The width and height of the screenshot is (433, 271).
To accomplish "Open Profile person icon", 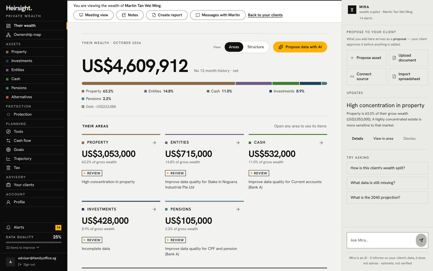I will click(x=8, y=202).
